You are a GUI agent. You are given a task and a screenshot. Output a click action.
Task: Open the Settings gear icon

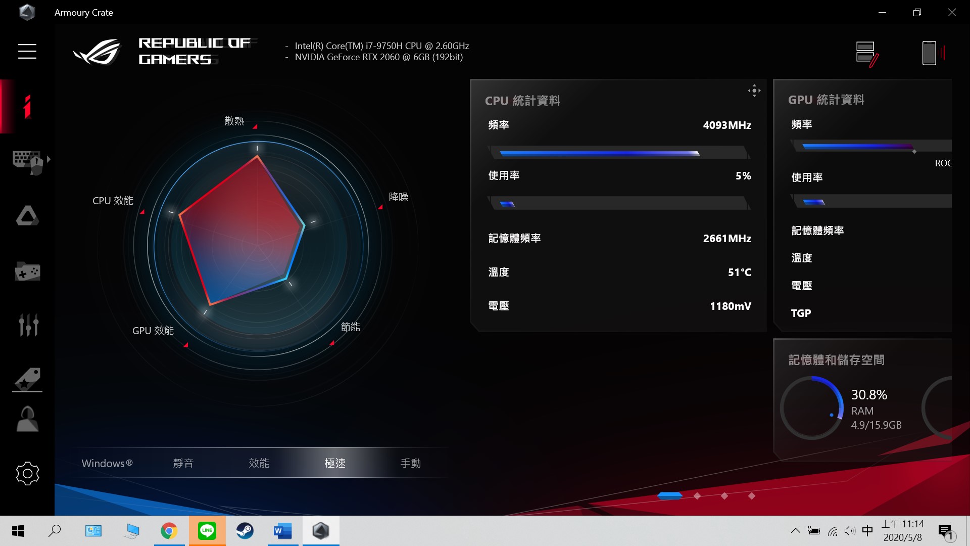tap(27, 474)
